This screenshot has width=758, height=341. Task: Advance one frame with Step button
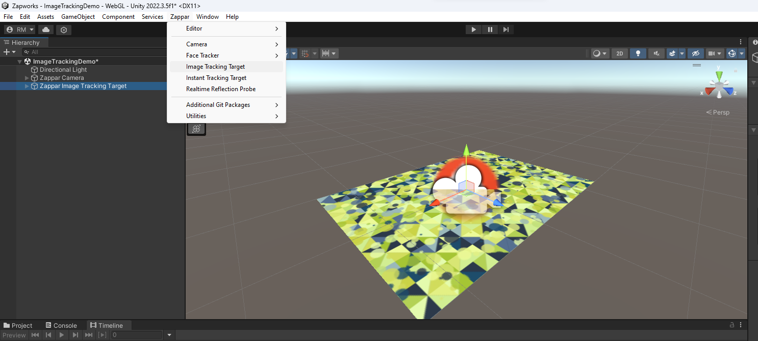506,30
